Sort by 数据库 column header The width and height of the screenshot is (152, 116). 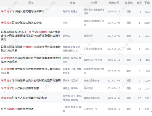point(129,2)
